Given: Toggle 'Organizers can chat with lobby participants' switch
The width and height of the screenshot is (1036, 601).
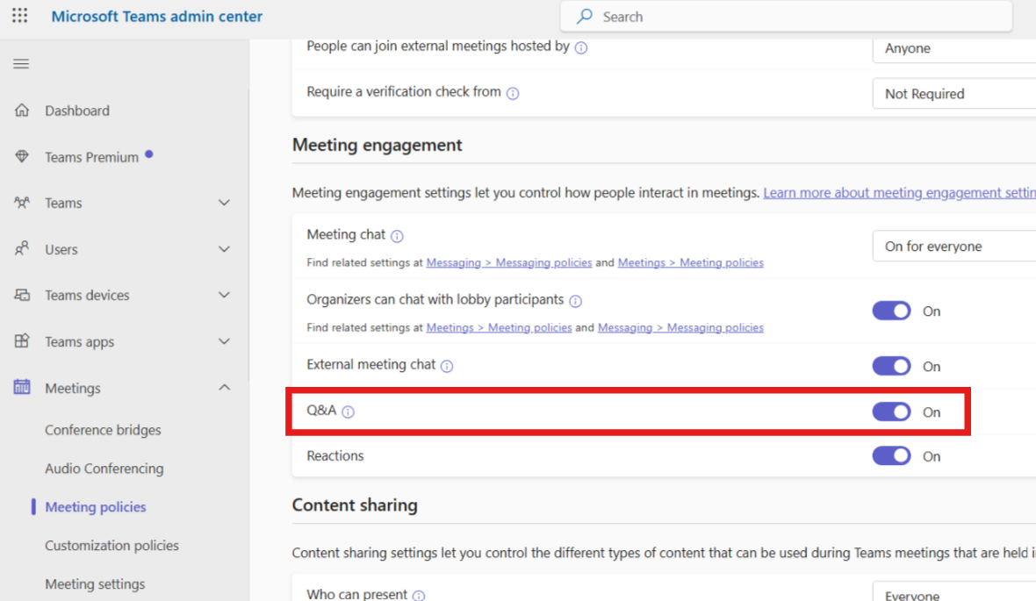Looking at the screenshot, I should (x=891, y=311).
